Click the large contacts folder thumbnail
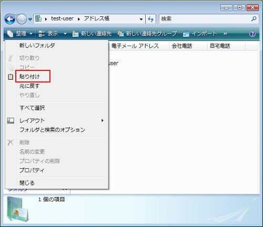Image resolution: width=263 pixels, height=227 pixels. click(17, 209)
